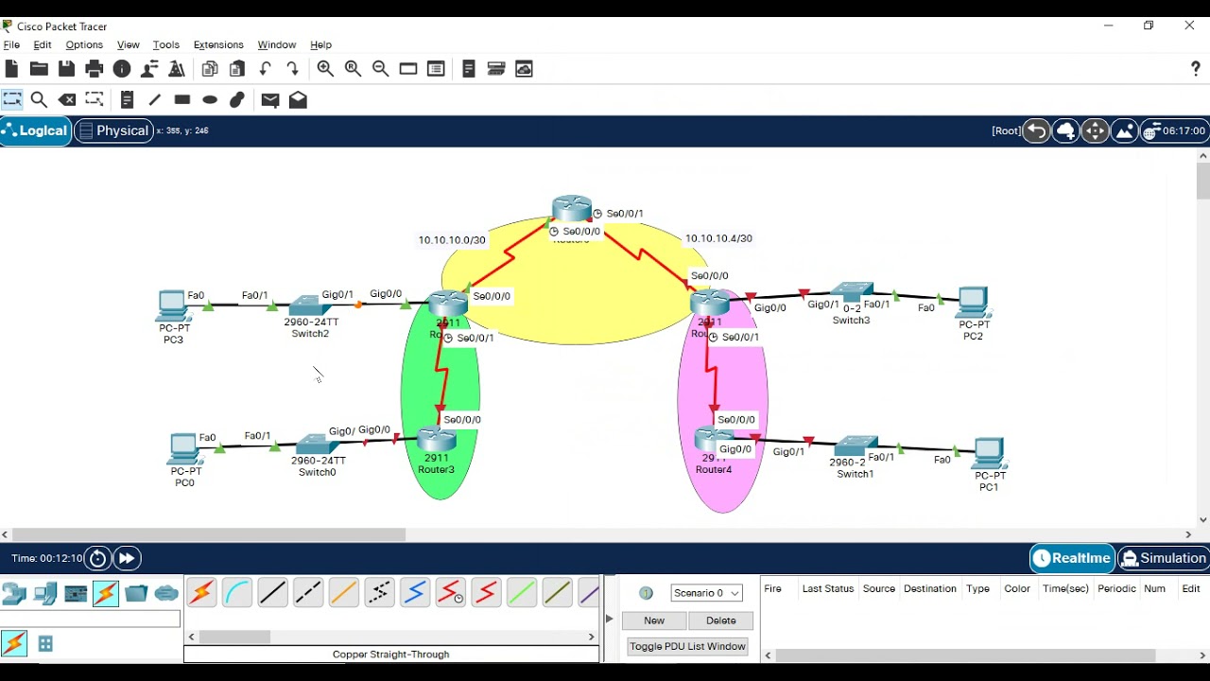The height and width of the screenshot is (681, 1210).
Task: Open the Custom Devices Dialog icon
Action: 436,68
